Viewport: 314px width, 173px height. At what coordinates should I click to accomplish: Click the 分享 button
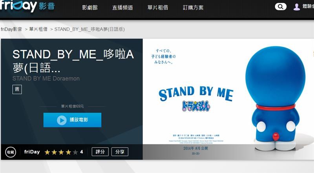120,152
